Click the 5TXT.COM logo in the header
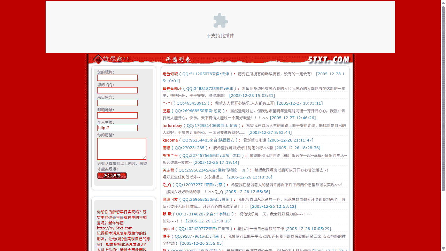The height and width of the screenshot is (251, 446). tap(328, 59)
